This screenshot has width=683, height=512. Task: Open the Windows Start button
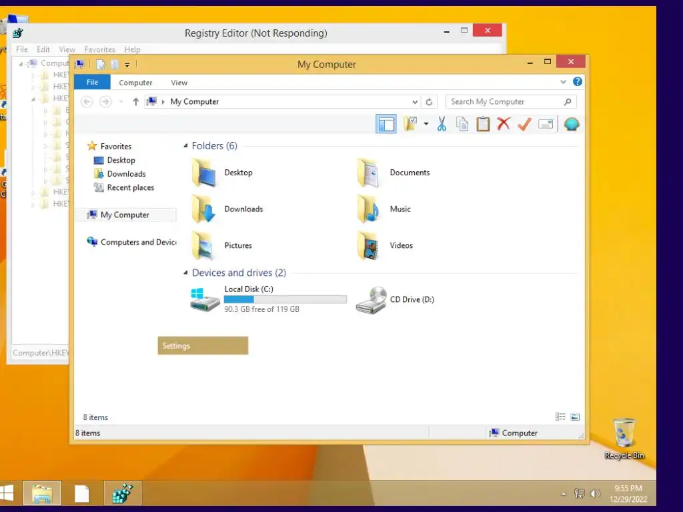coord(7,493)
